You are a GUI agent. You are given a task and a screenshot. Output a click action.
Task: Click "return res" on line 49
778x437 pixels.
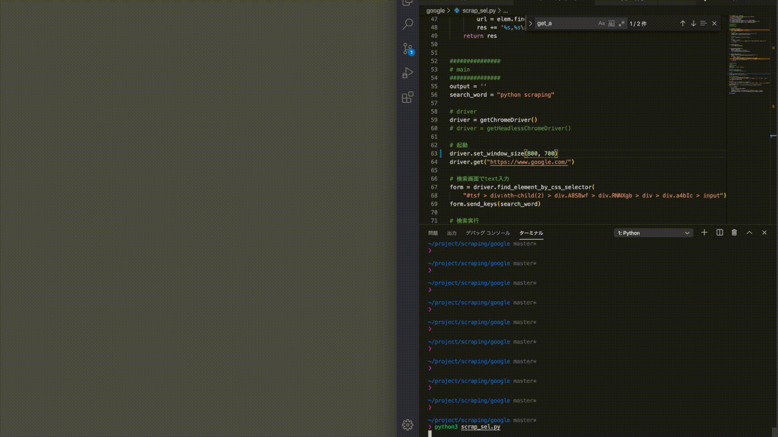pos(480,36)
